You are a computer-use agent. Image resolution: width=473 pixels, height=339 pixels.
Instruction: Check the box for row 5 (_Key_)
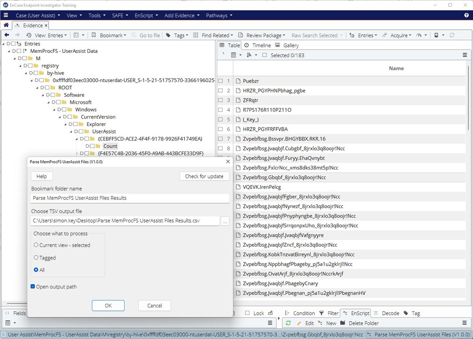(221, 120)
